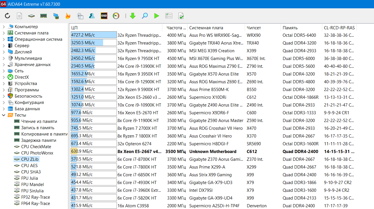The height and width of the screenshot is (209, 374).
Task: Open the FP32 Ray-Trace benchmark
Action: [35, 197]
